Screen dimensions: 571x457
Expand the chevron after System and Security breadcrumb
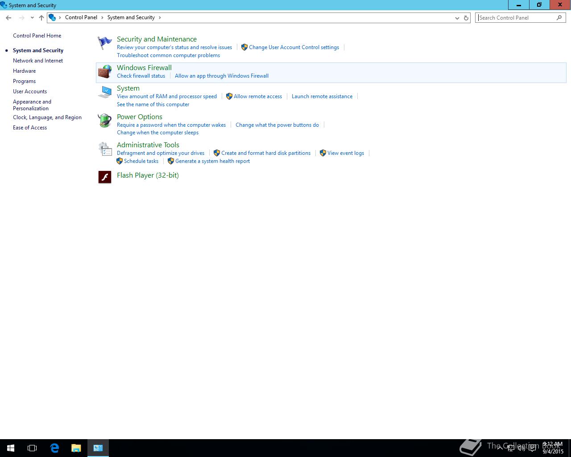click(x=160, y=17)
